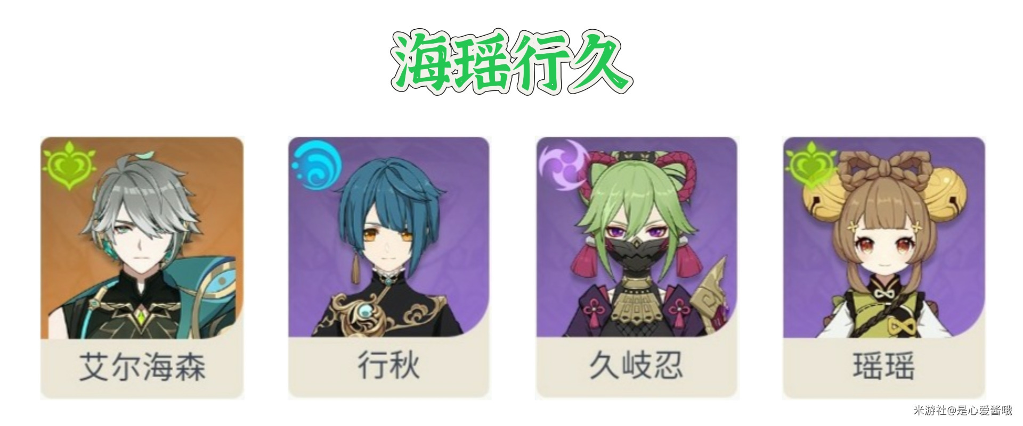The width and height of the screenshot is (1023, 426).
Task: Select the Yaoyao character portrait
Action: click(884, 238)
